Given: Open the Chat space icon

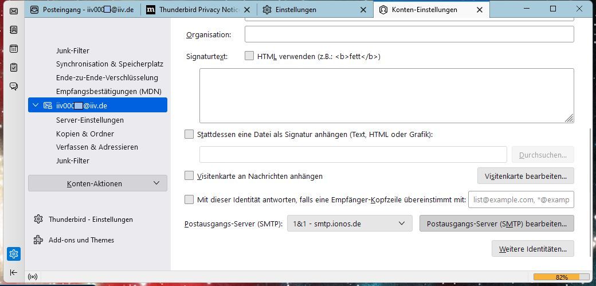Looking at the screenshot, I should tap(14, 87).
